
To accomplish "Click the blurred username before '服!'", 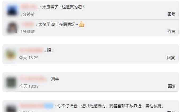I will coord(31,50).
